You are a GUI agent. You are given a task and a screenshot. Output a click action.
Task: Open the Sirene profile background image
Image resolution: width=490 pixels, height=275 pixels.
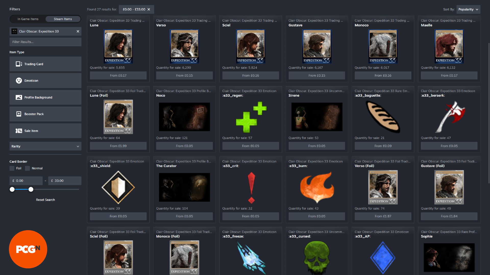(317, 117)
